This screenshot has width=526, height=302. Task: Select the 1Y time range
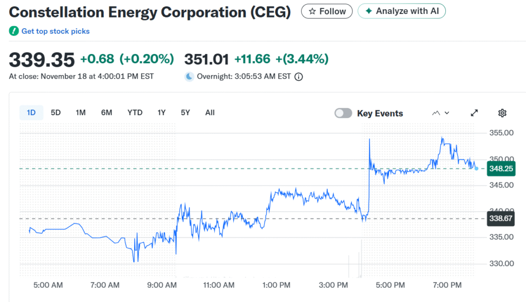[x=162, y=112]
